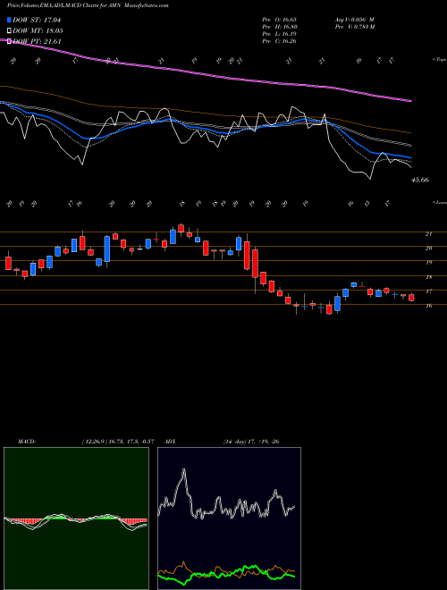Click the '<Tops' label at right edge

pyautogui.click(x=439, y=60)
